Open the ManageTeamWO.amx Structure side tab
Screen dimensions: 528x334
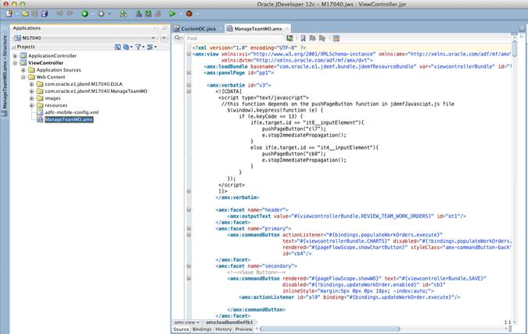tap(5, 76)
